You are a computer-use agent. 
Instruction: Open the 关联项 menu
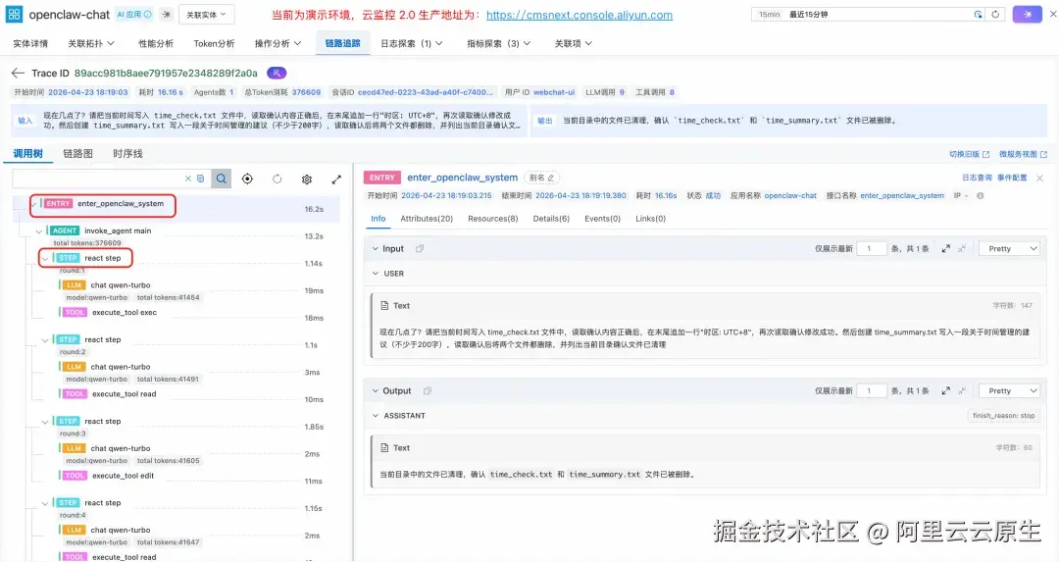[574, 43]
